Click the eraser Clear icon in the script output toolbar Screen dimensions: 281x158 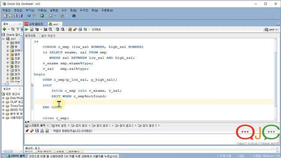click(x=32, y=131)
